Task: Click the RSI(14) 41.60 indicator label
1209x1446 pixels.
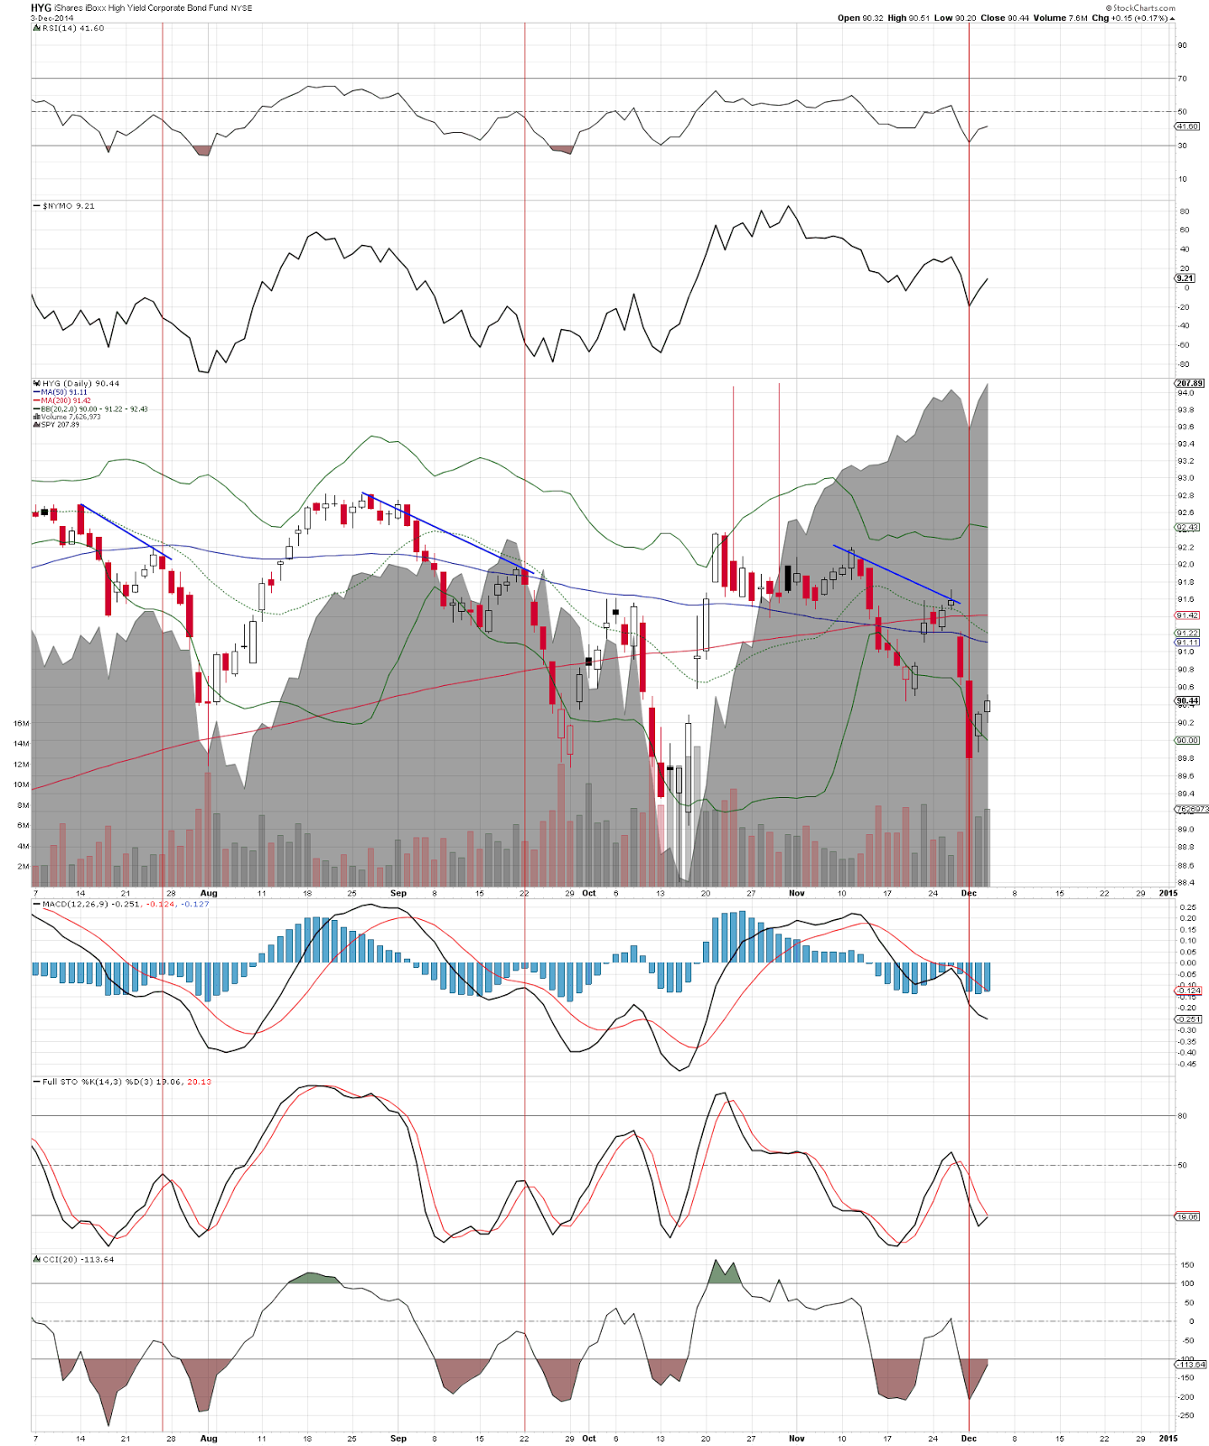Action: click(73, 29)
